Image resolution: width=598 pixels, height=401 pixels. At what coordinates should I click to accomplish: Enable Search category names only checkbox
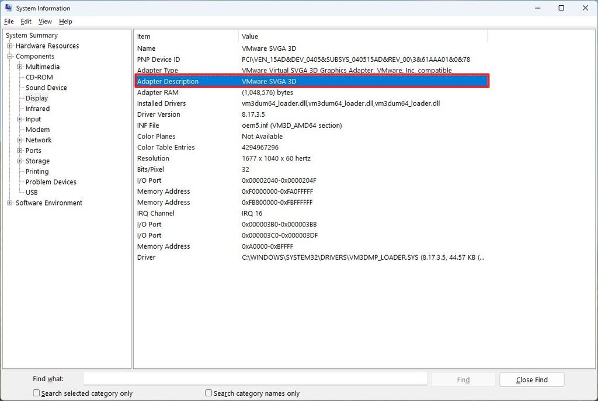coord(208,393)
